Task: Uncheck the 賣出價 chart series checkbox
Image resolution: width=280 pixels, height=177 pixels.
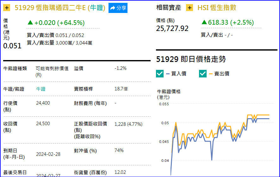Action: [x=203, y=74]
